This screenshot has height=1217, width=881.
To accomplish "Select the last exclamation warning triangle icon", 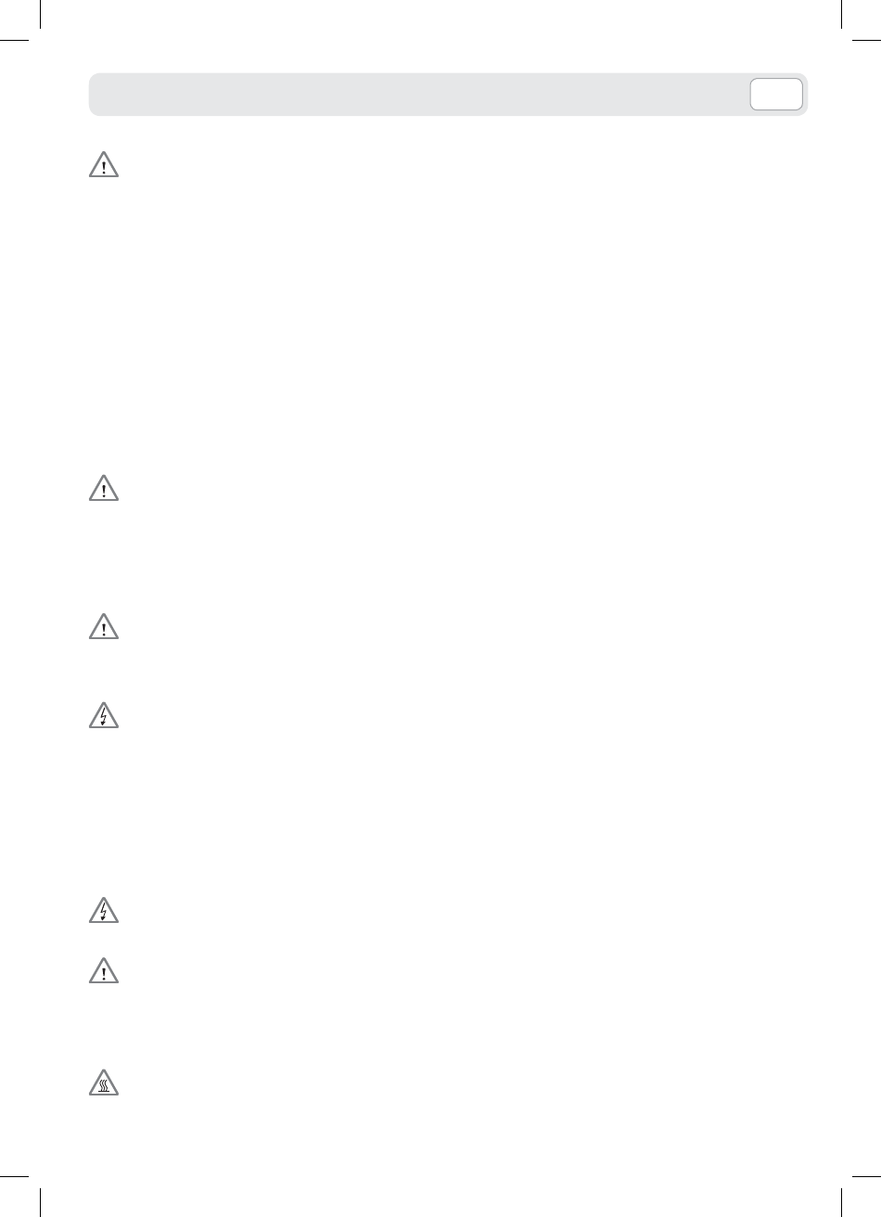I will click(104, 971).
